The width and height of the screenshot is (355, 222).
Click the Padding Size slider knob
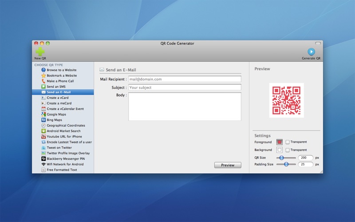coord(286,164)
